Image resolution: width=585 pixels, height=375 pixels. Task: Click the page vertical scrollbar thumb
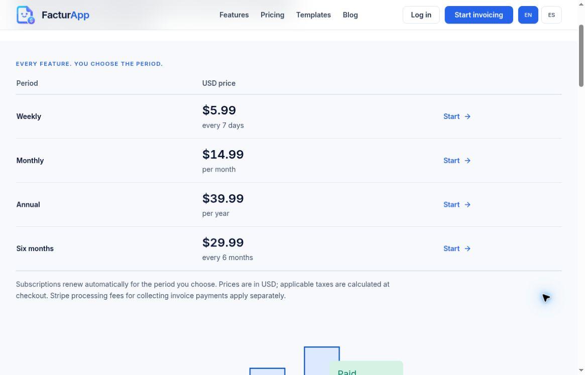pyautogui.click(x=581, y=56)
